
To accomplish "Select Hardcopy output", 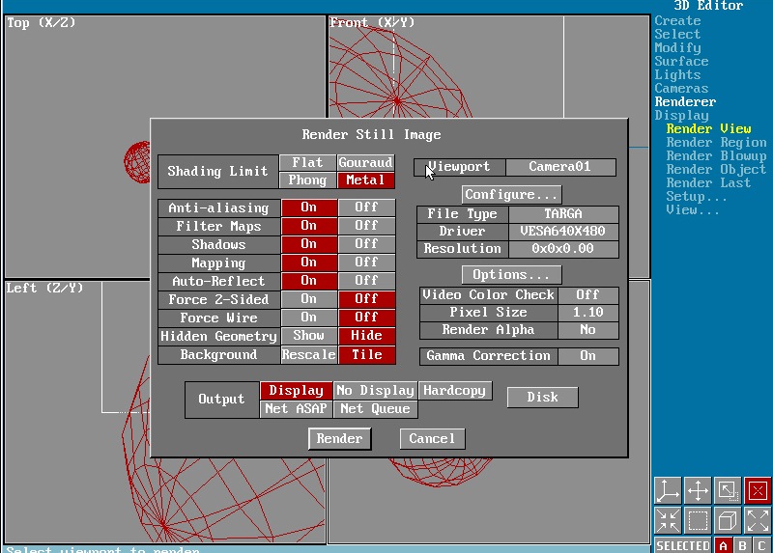I will tap(455, 391).
